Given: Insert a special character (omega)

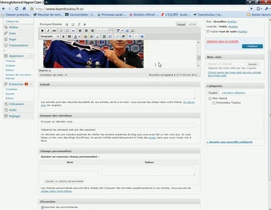Looking at the screenshot, I should [x=110, y=36].
